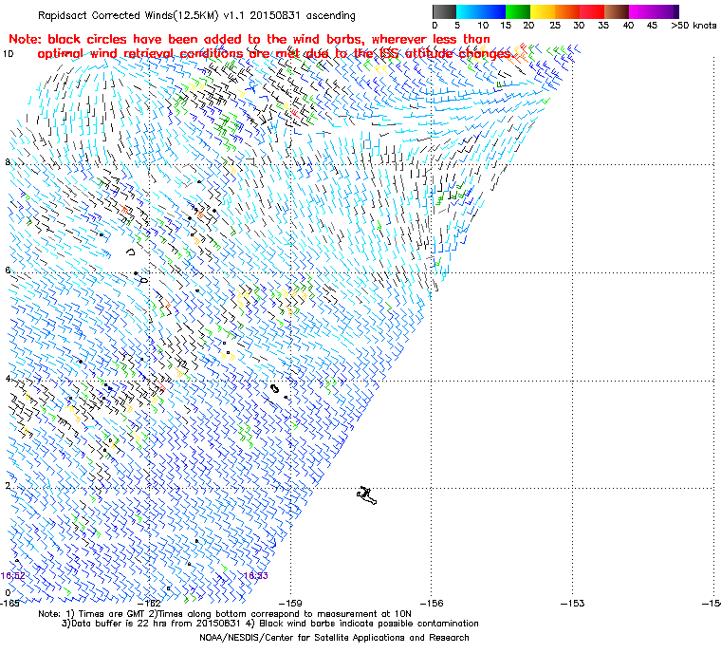Click the black island outline near latitude 2
This screenshot has width=721, height=653.
point(366,495)
